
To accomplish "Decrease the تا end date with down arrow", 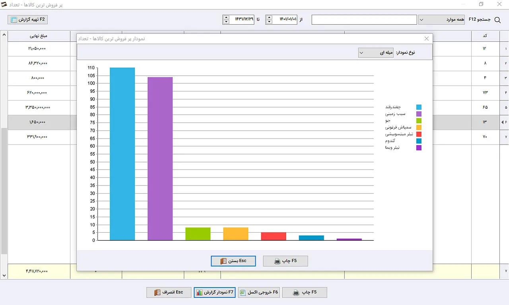I will coord(226,22).
